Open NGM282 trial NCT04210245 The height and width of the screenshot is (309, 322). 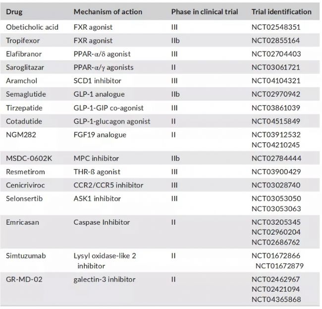click(276, 145)
